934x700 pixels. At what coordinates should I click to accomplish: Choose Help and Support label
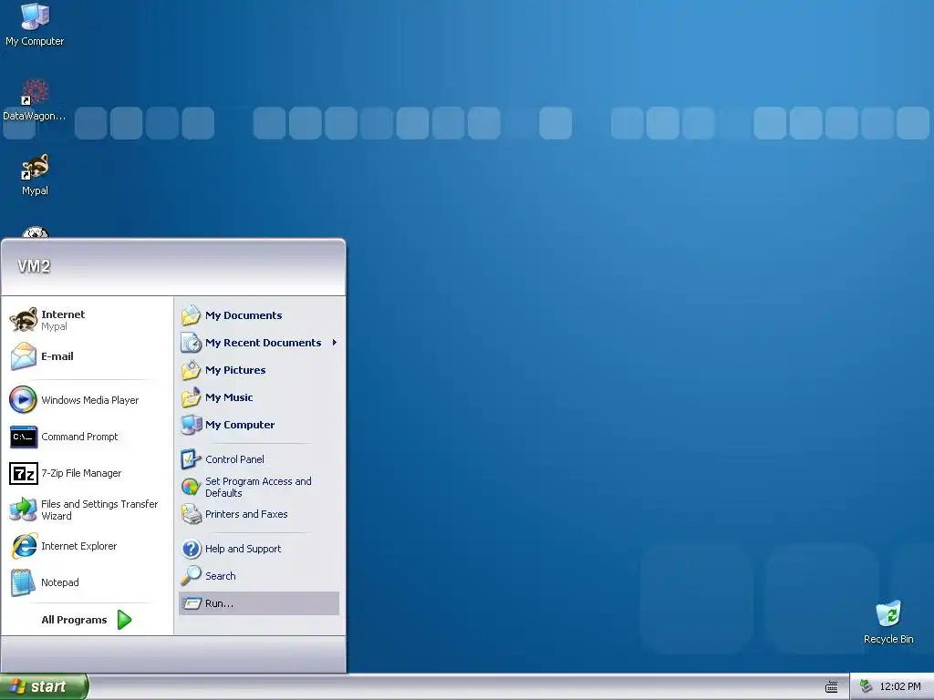(x=243, y=549)
